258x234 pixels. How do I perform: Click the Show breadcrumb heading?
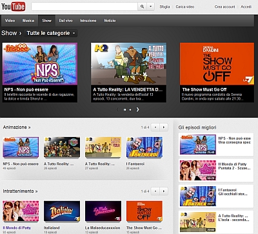click(x=9, y=33)
